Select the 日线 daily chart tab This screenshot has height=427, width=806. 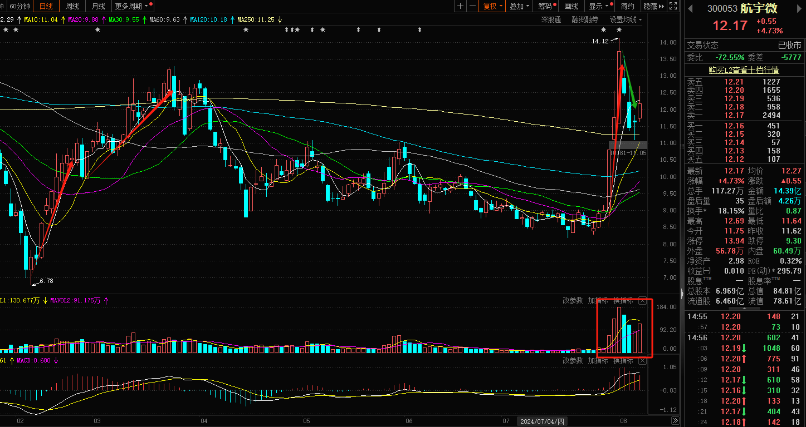[x=46, y=6]
